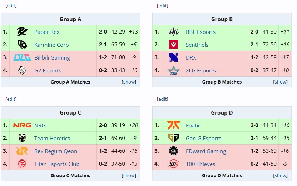Reveal Group C Matches list
This screenshot has width=297, height=186.
point(129,175)
